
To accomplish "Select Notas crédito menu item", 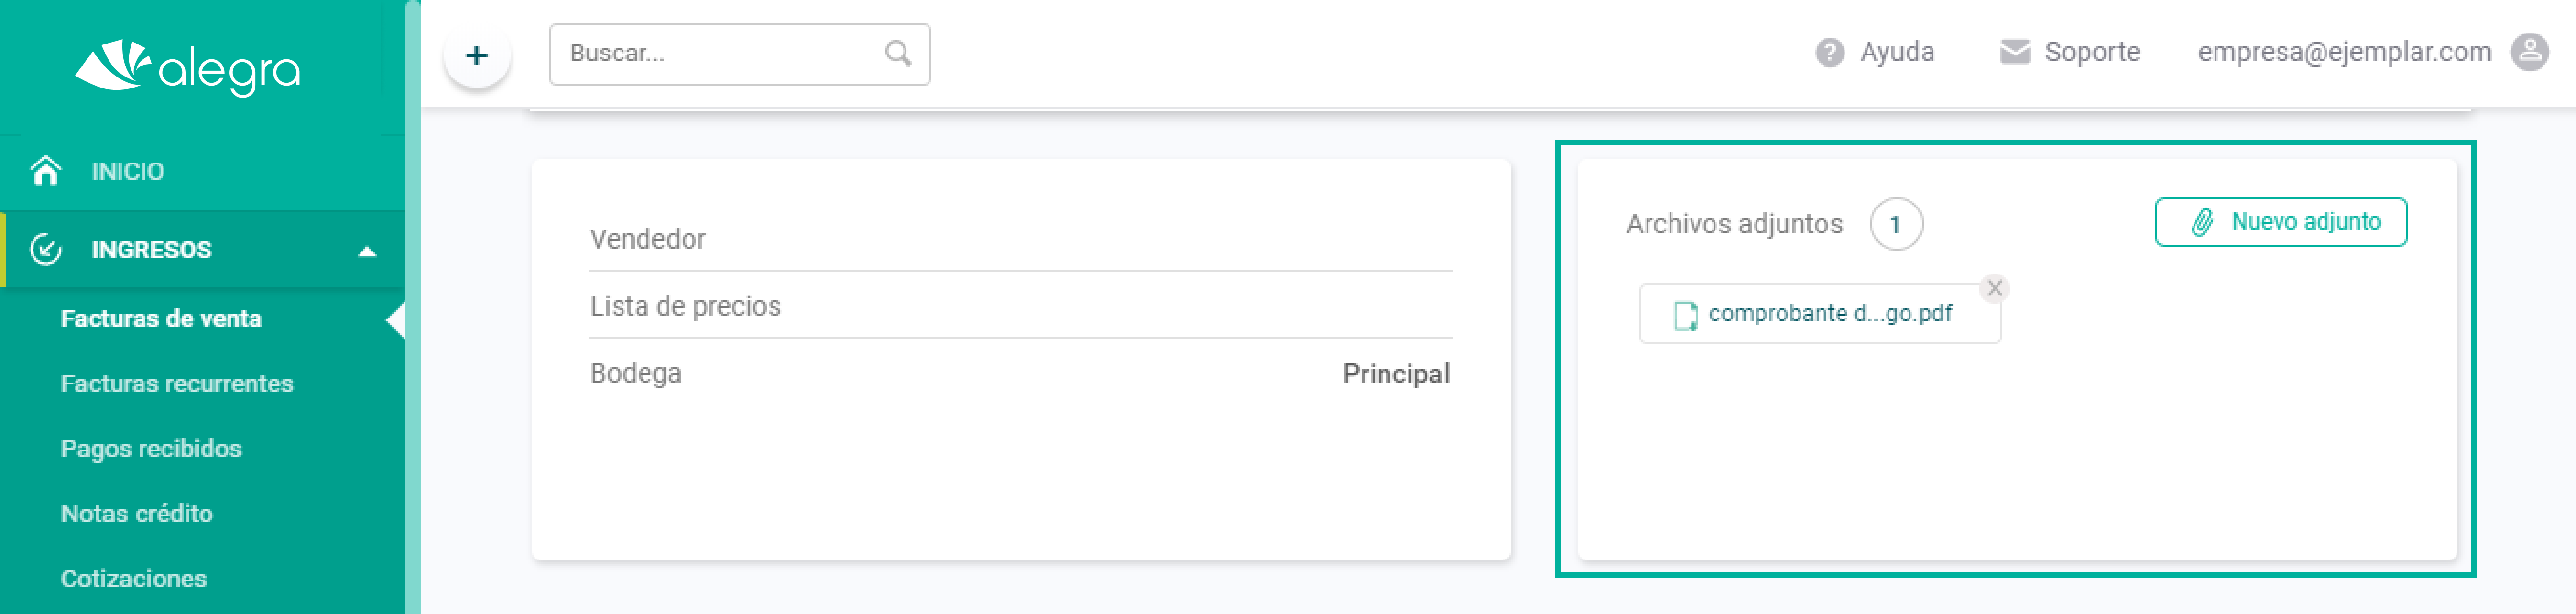I will 137,514.
